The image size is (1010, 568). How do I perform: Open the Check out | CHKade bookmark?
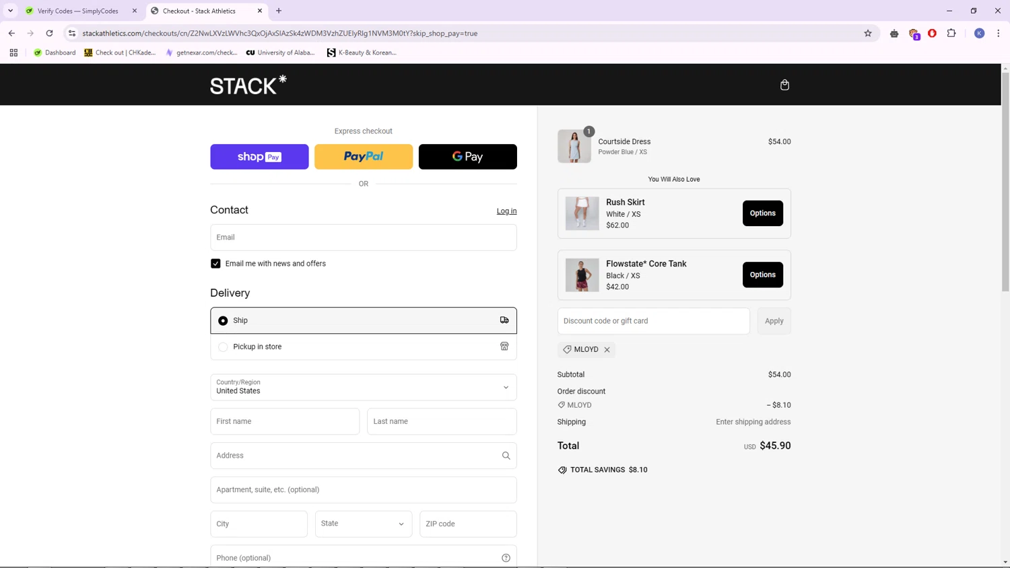coord(120,52)
